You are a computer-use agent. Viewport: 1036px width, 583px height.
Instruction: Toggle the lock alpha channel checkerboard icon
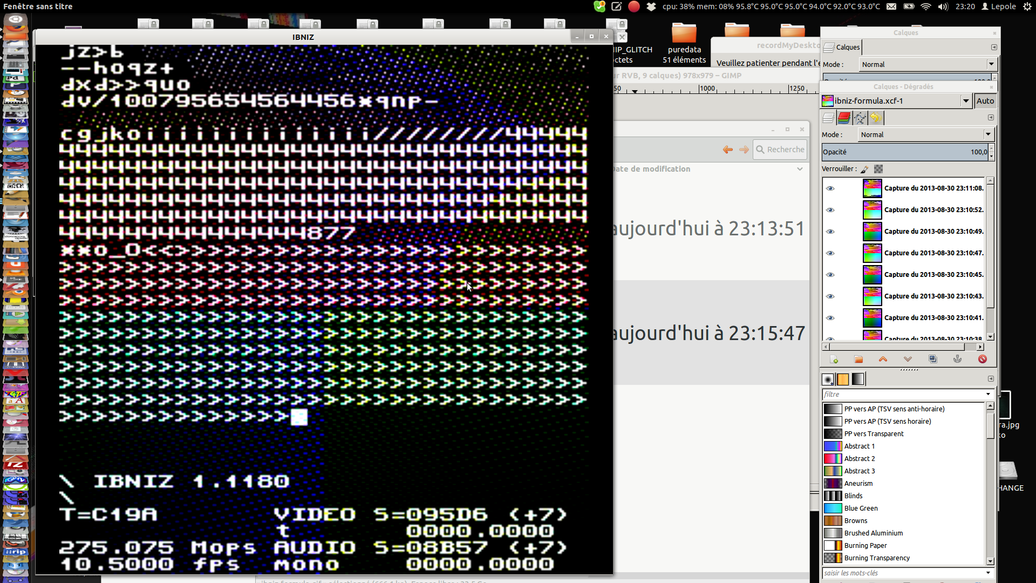coord(878,169)
